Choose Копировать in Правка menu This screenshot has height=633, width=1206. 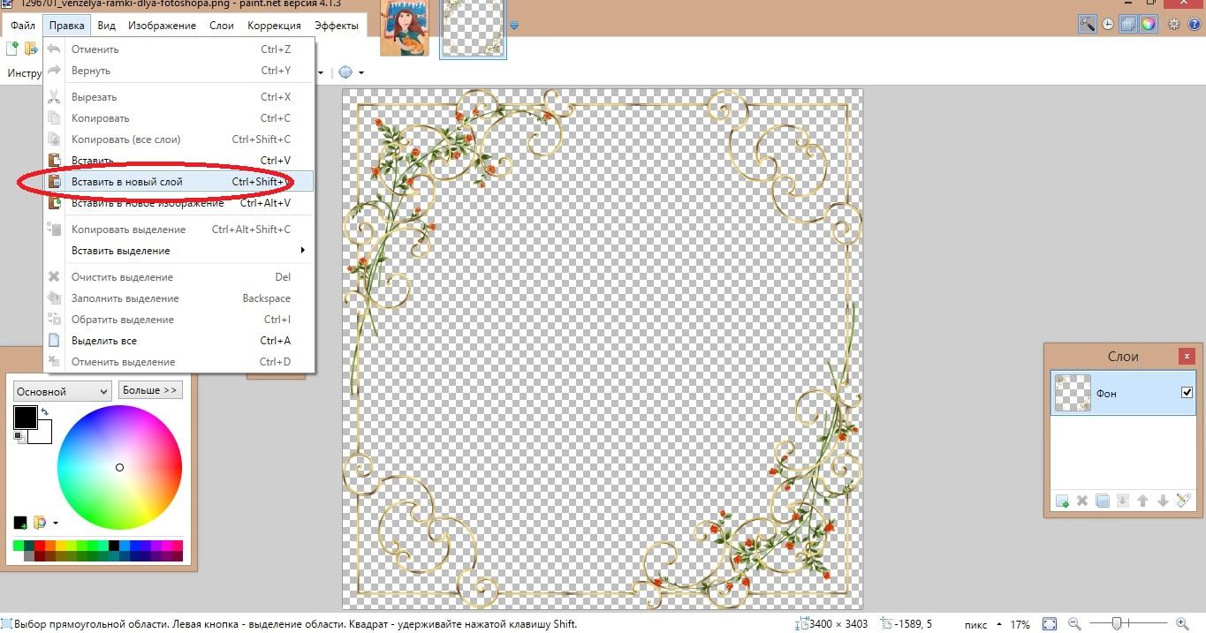click(179, 118)
